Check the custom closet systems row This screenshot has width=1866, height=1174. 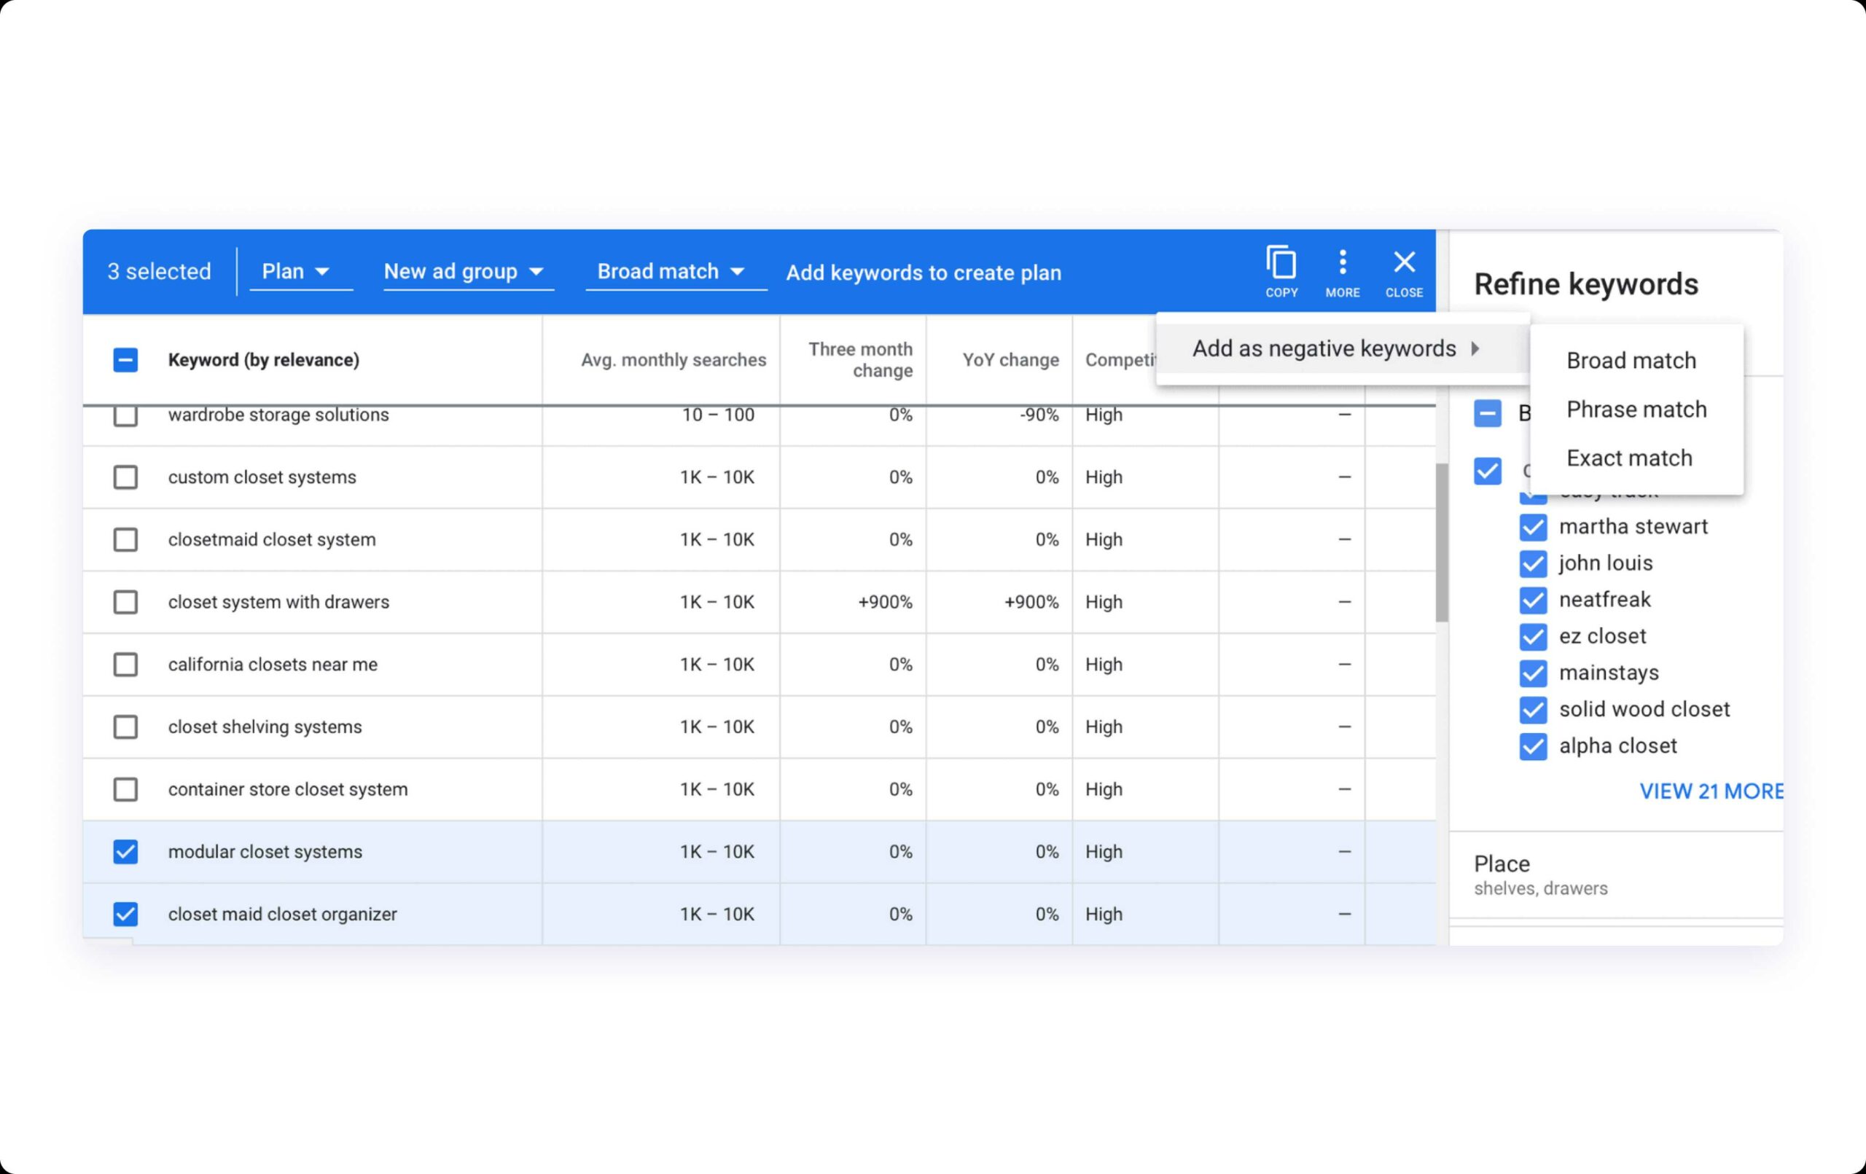tap(125, 477)
